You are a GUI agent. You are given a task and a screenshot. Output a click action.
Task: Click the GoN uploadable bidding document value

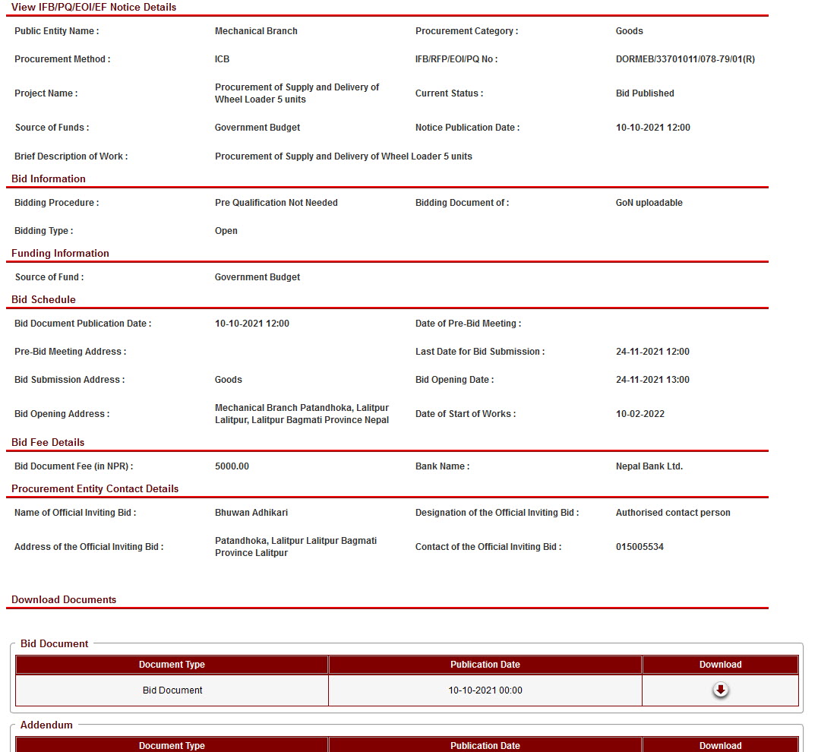point(649,203)
